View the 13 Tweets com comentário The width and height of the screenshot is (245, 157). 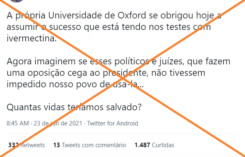coord(90,145)
